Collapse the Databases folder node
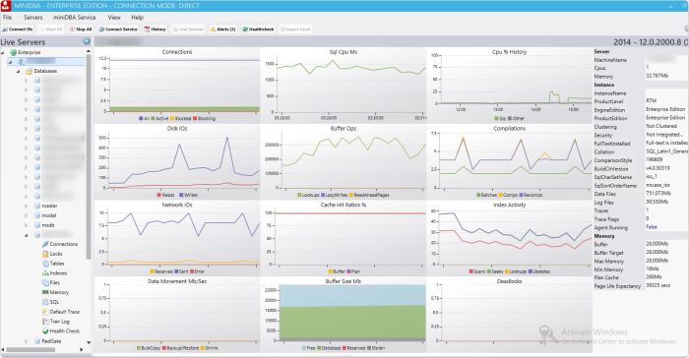Screen dimensions: 689x358 19,71
